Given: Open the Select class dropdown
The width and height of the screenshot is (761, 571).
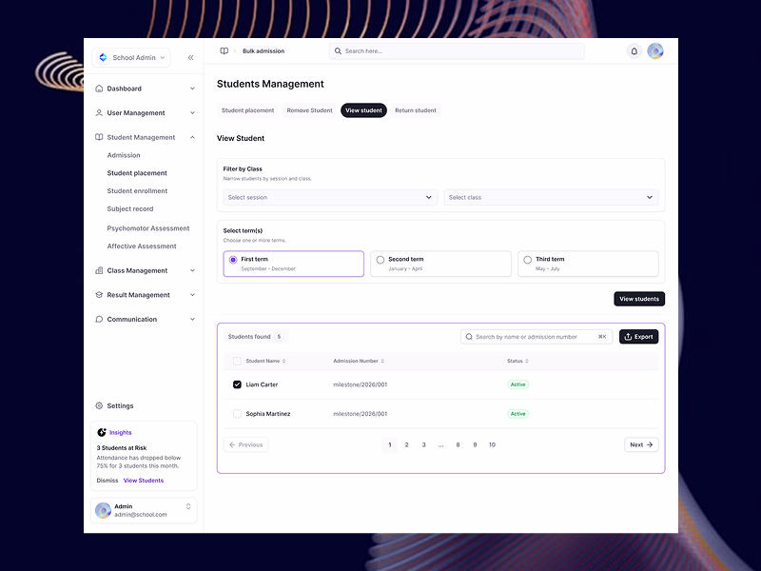Looking at the screenshot, I should (551, 197).
